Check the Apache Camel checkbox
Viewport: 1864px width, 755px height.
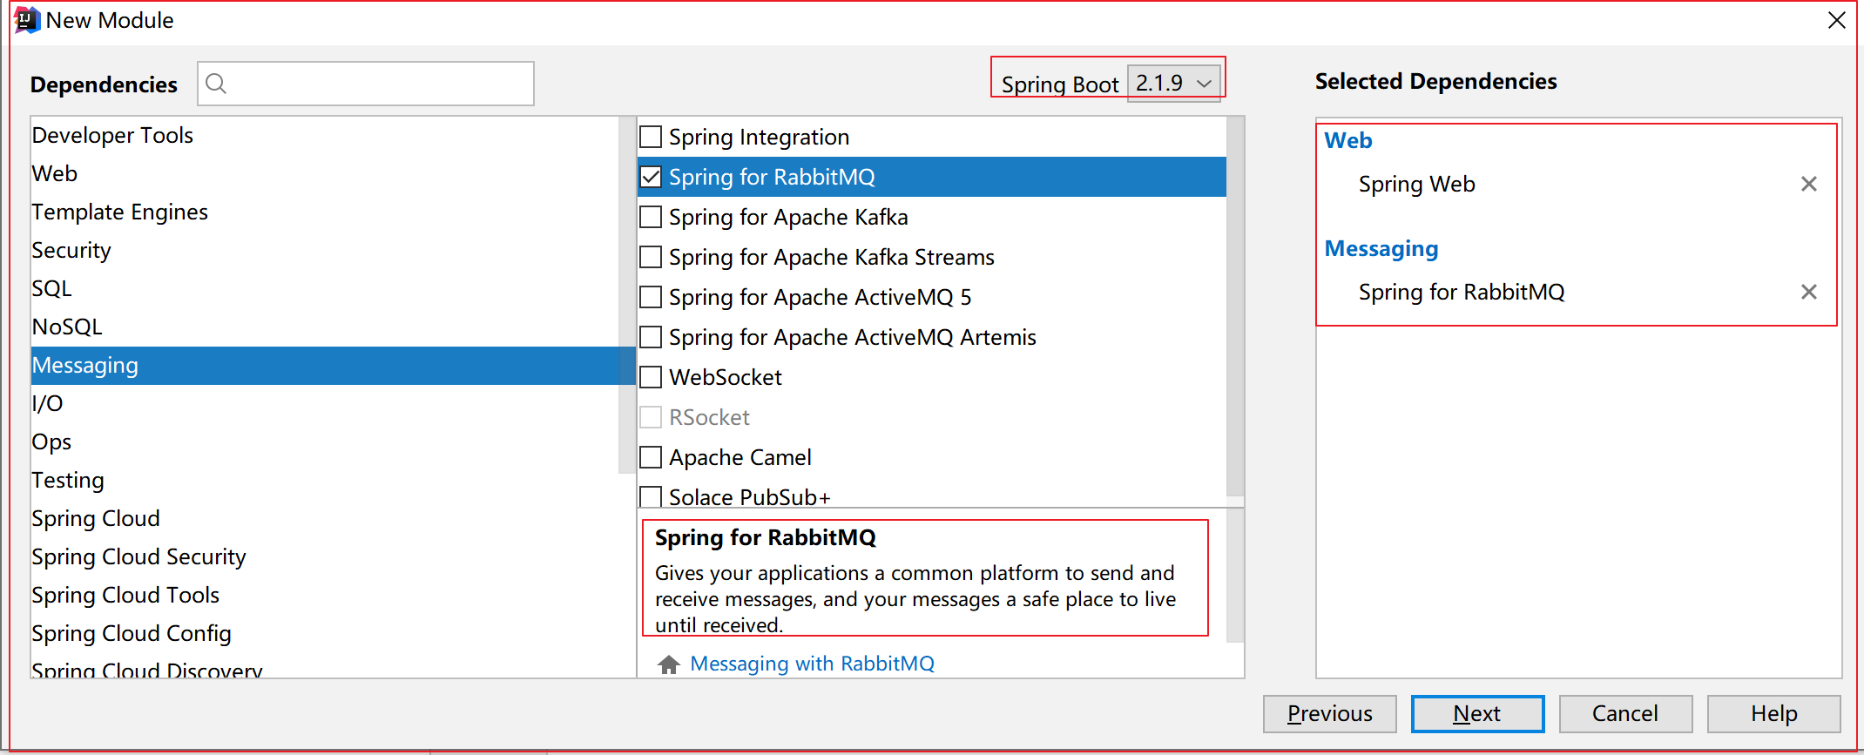pyautogui.click(x=651, y=457)
